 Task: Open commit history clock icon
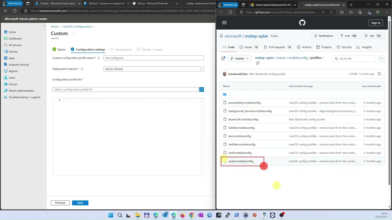click(x=379, y=74)
